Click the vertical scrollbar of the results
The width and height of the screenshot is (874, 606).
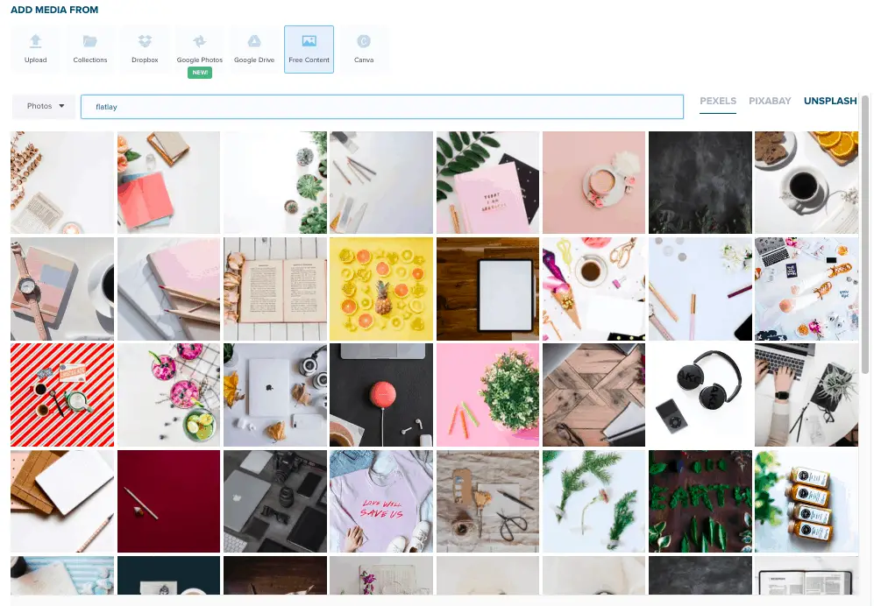pyautogui.click(x=865, y=234)
